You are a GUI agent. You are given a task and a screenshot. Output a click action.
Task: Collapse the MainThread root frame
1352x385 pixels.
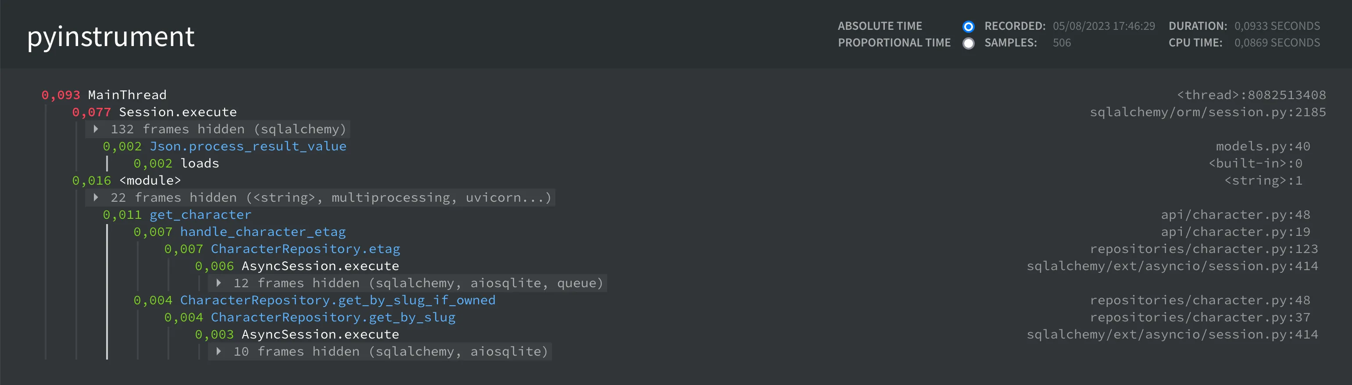coord(127,95)
